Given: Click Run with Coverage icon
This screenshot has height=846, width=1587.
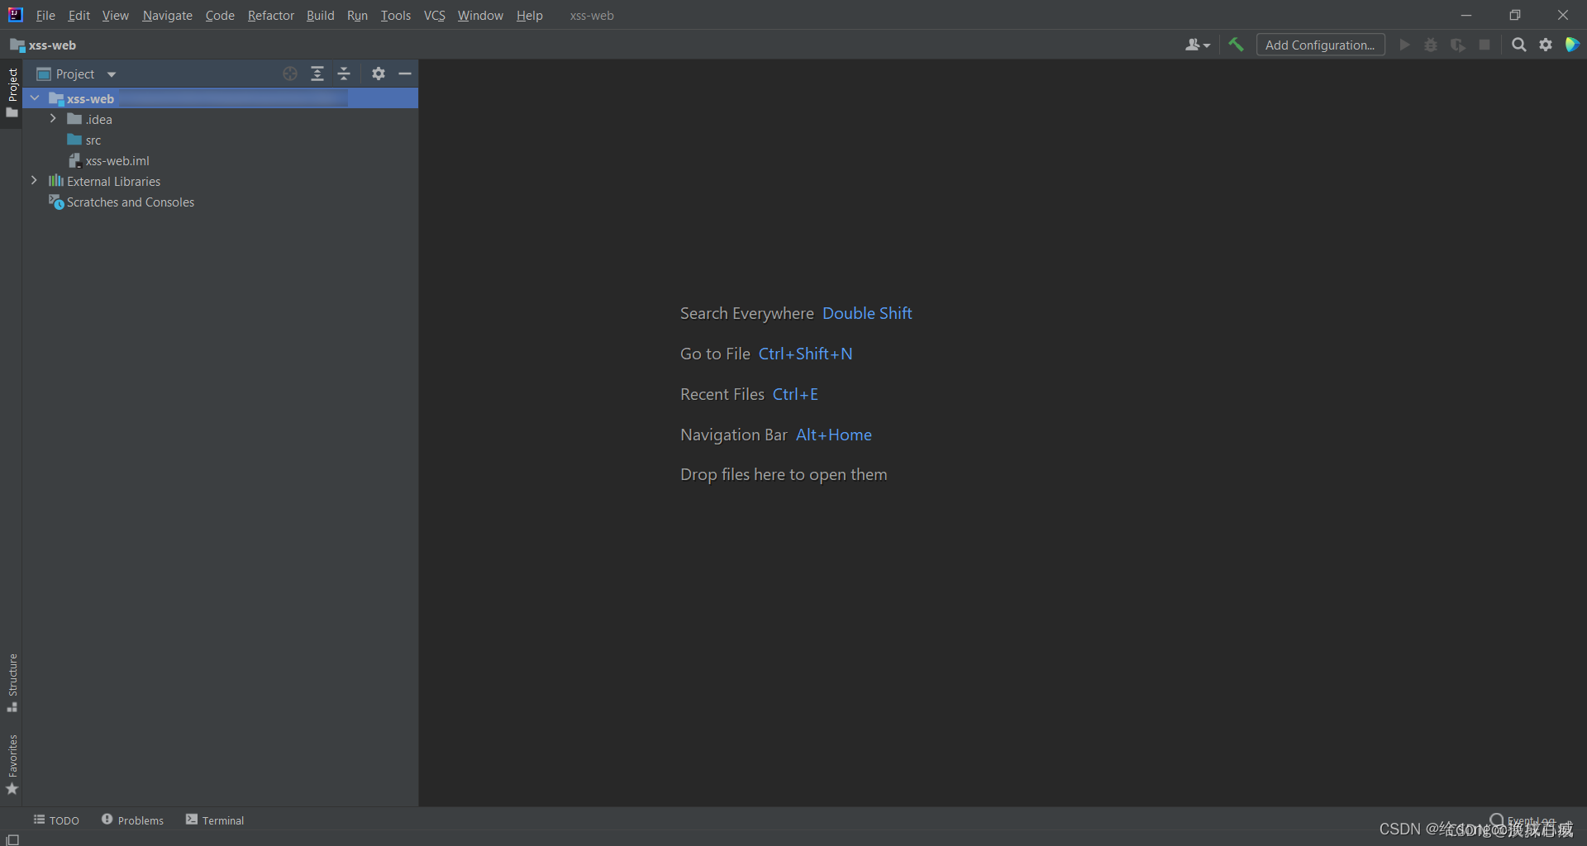Looking at the screenshot, I should pyautogui.click(x=1458, y=45).
